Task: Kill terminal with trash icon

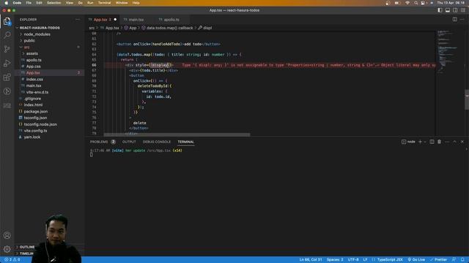Action: click(439, 142)
